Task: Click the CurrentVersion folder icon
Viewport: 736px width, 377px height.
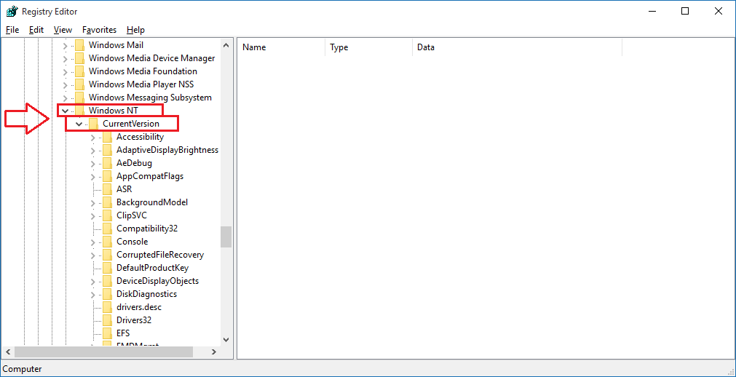Action: coord(93,124)
